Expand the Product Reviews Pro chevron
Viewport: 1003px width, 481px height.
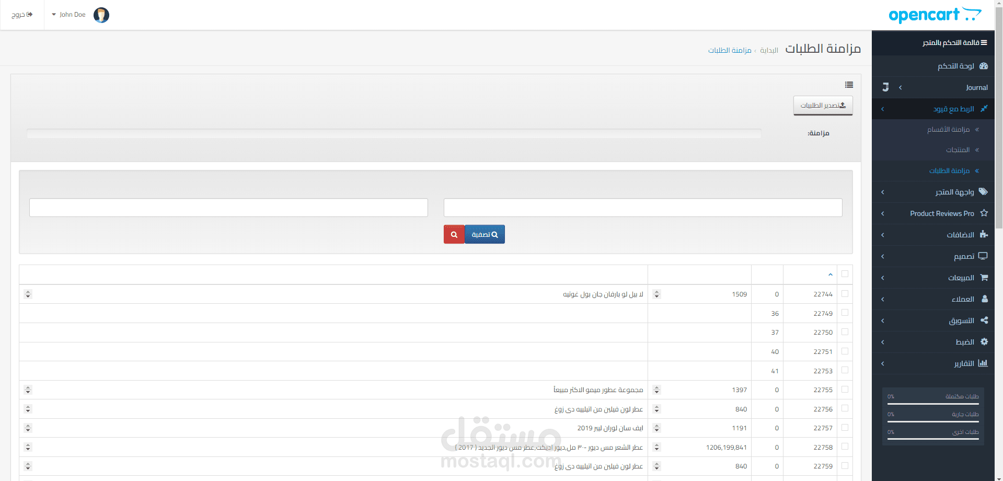pyautogui.click(x=882, y=214)
